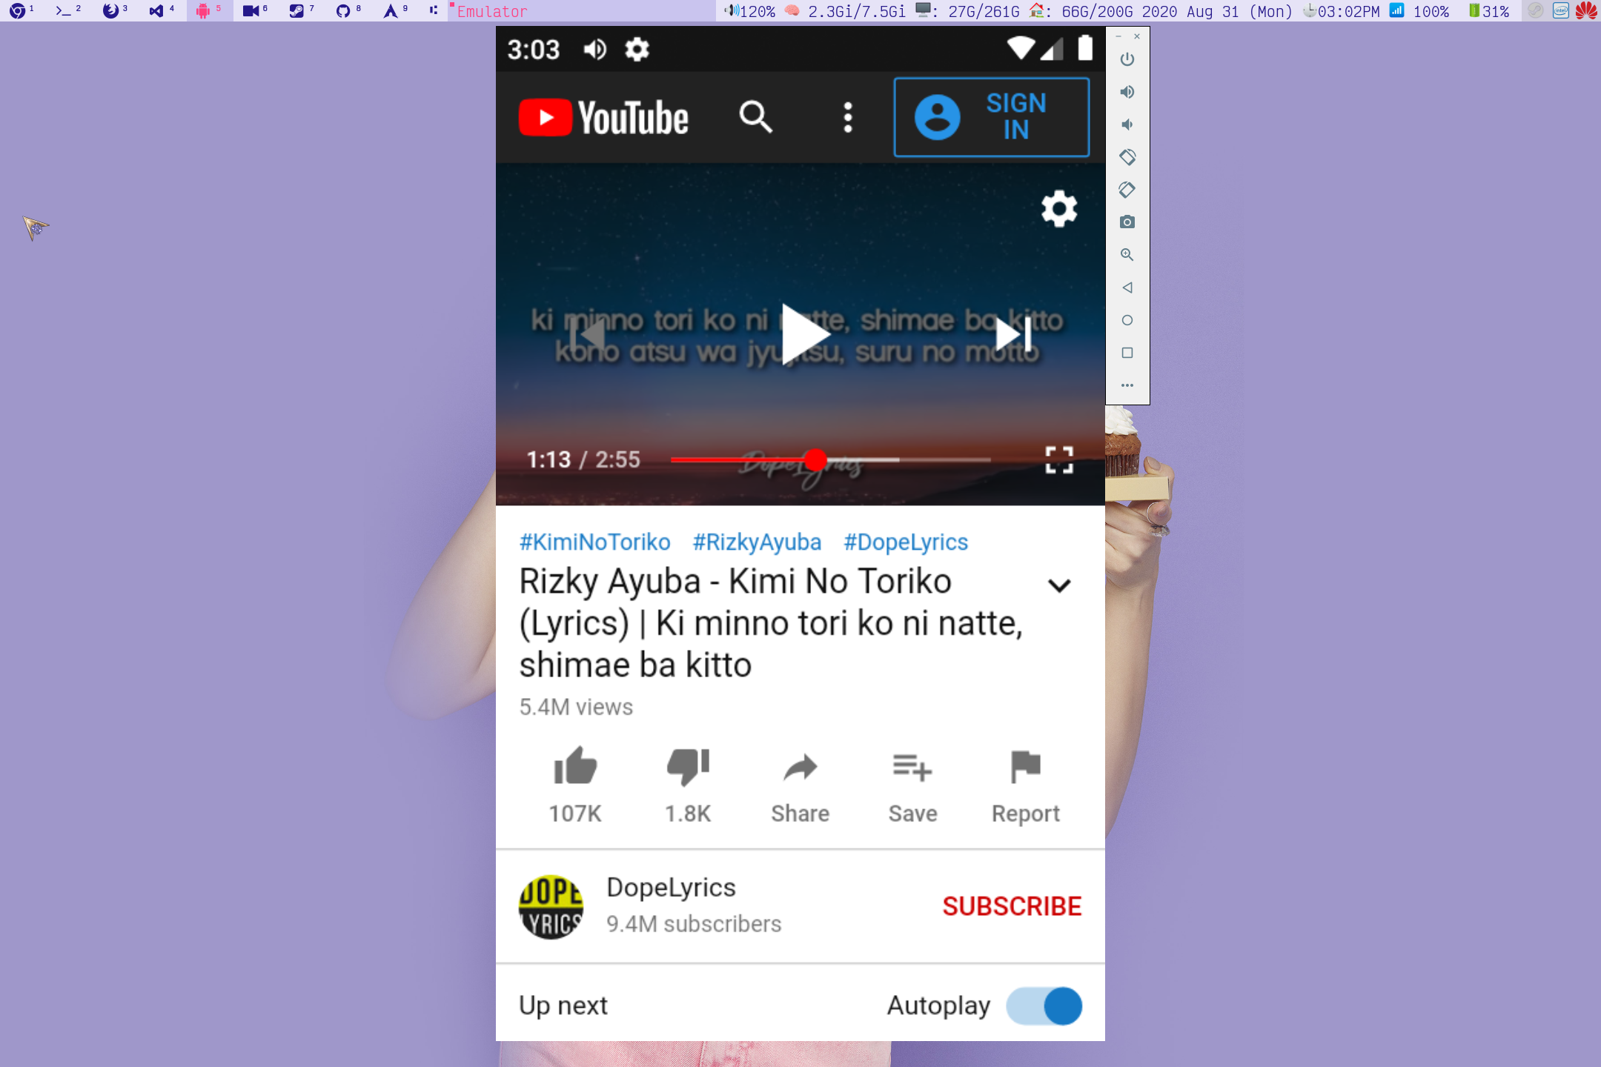Click the emulator power button
Image resolution: width=1601 pixels, height=1067 pixels.
click(x=1127, y=59)
